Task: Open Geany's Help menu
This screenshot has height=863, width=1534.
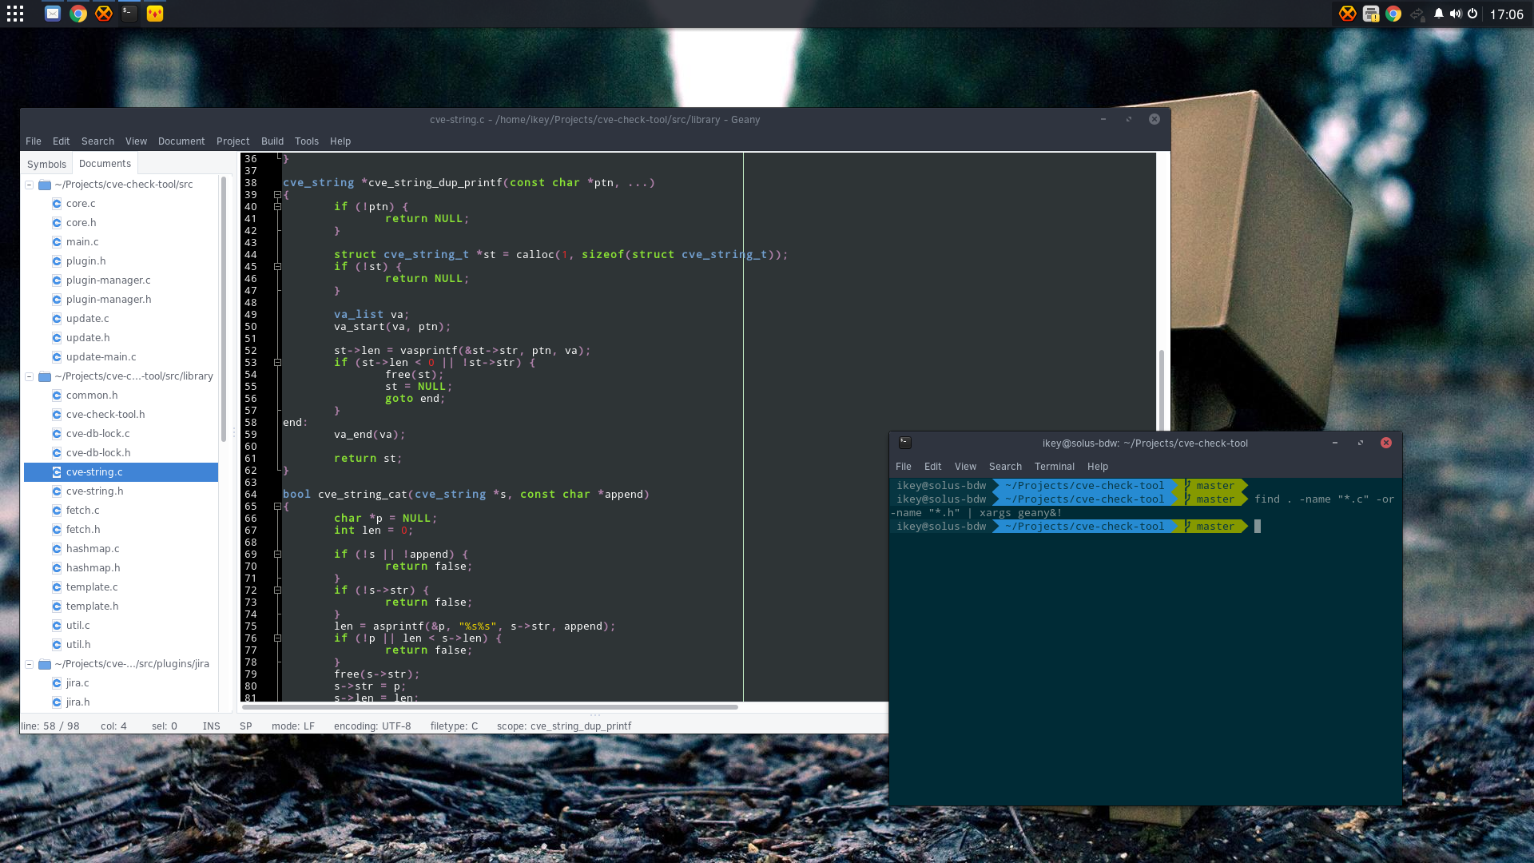Action: coord(340,141)
